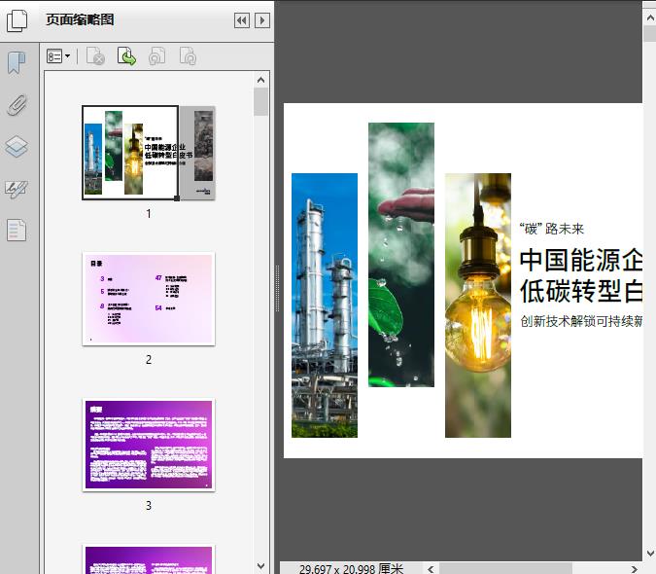Viewport: 656px width, 574px height.
Task: Open the Attachments paperclip panel
Action: pyautogui.click(x=17, y=105)
